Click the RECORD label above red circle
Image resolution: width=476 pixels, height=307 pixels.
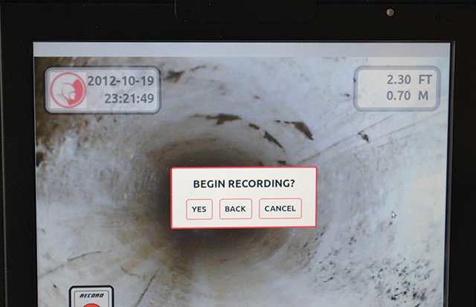(91, 295)
